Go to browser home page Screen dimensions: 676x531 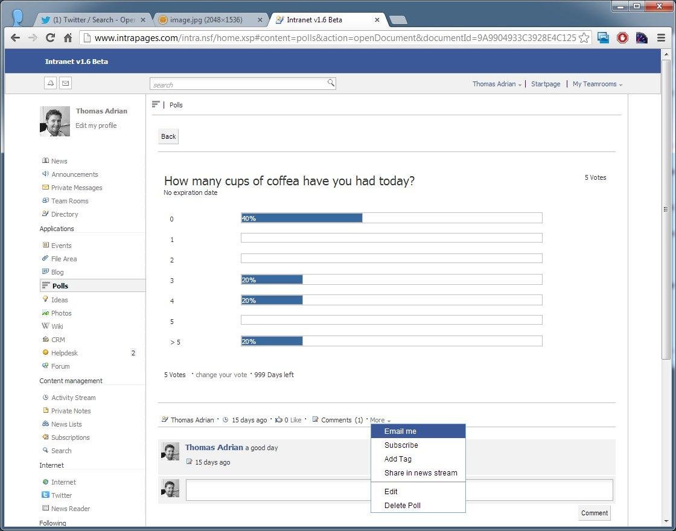coord(68,37)
